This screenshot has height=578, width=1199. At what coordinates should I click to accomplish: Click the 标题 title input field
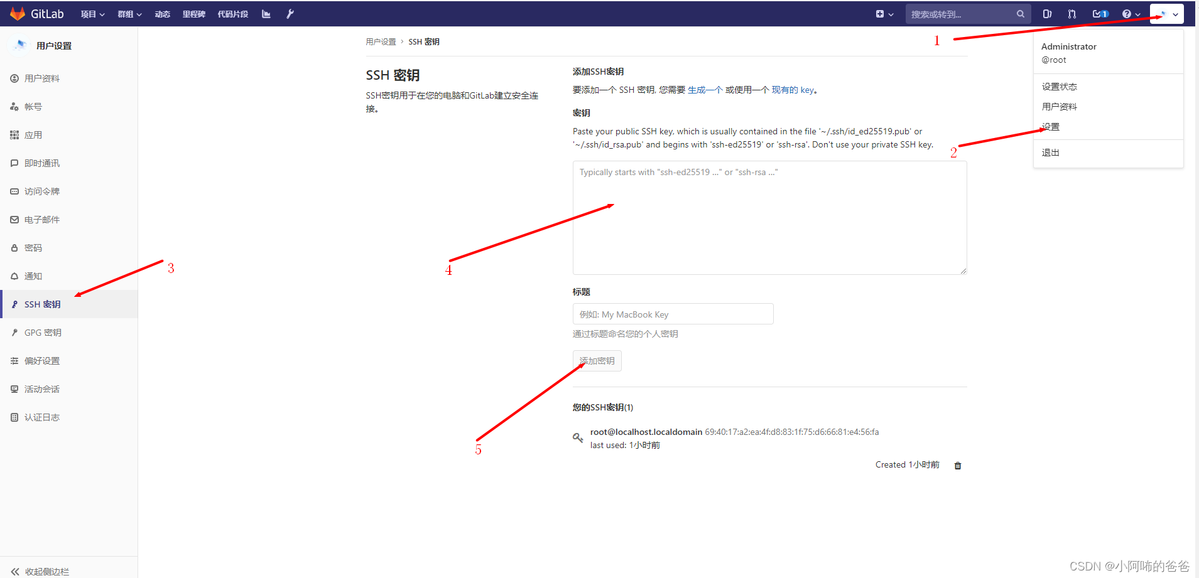(673, 314)
